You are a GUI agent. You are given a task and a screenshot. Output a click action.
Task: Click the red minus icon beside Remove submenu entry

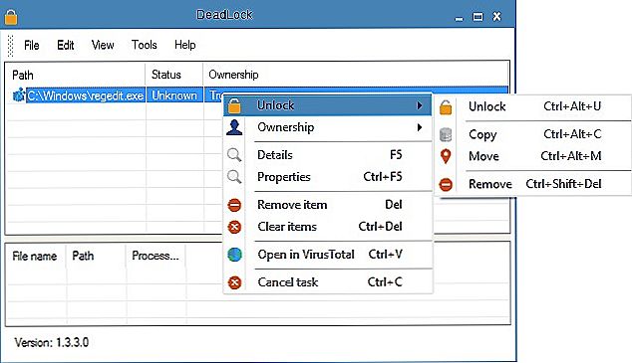coord(446,185)
